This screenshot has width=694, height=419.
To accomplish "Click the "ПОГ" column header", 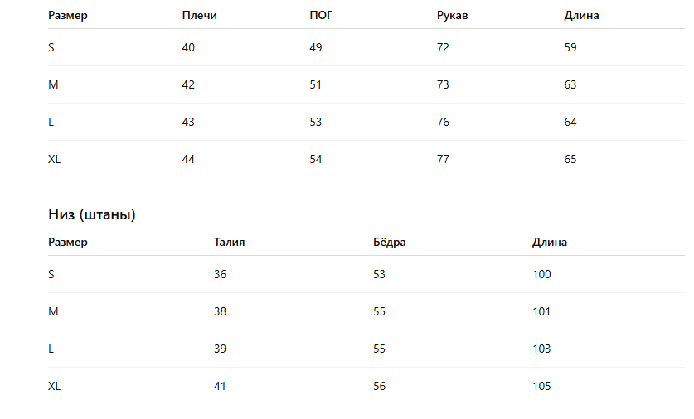I will coord(320,15).
